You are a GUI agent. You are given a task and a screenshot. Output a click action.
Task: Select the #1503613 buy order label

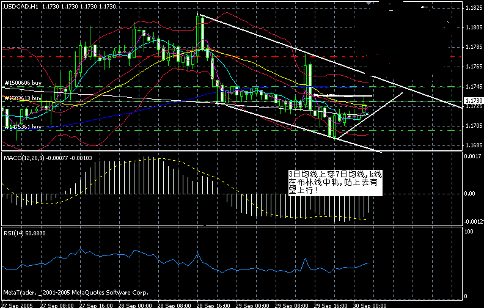pyautogui.click(x=23, y=98)
